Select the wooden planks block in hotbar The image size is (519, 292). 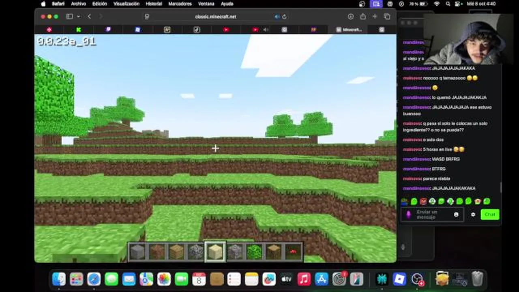click(x=176, y=252)
